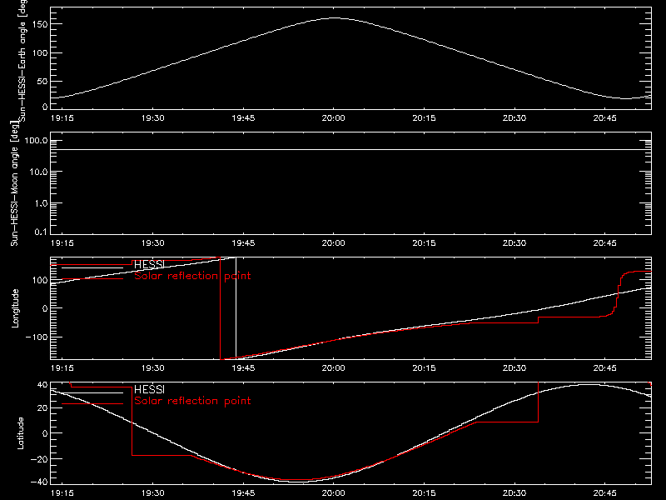This screenshot has width=666, height=500.
Task: Click the 100 tick on Earth angle axis
Action: pos(40,52)
